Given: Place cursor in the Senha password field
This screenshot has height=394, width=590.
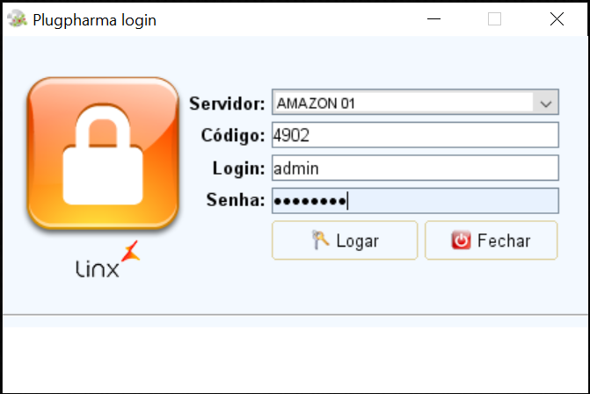Looking at the screenshot, I should (415, 201).
